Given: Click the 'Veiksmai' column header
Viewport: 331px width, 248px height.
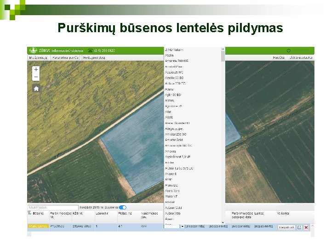Looking at the screenshot, I should [x=283, y=214].
